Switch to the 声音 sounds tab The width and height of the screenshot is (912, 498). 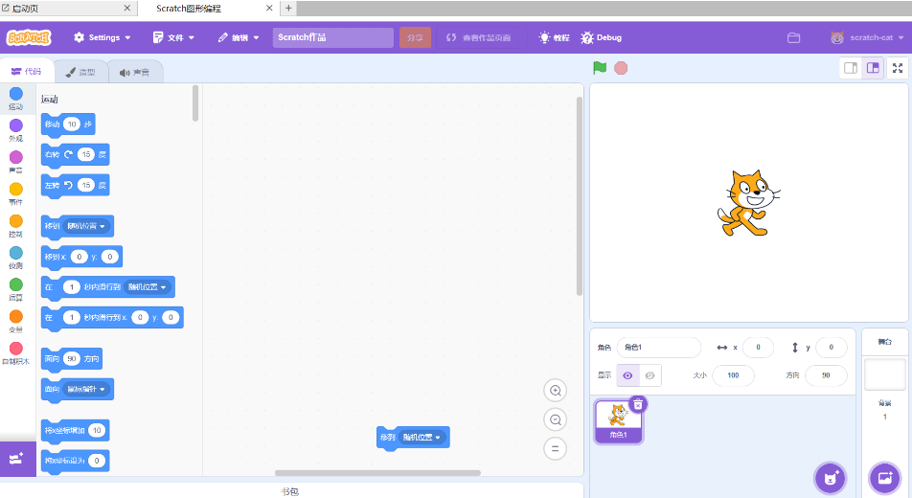(x=134, y=72)
